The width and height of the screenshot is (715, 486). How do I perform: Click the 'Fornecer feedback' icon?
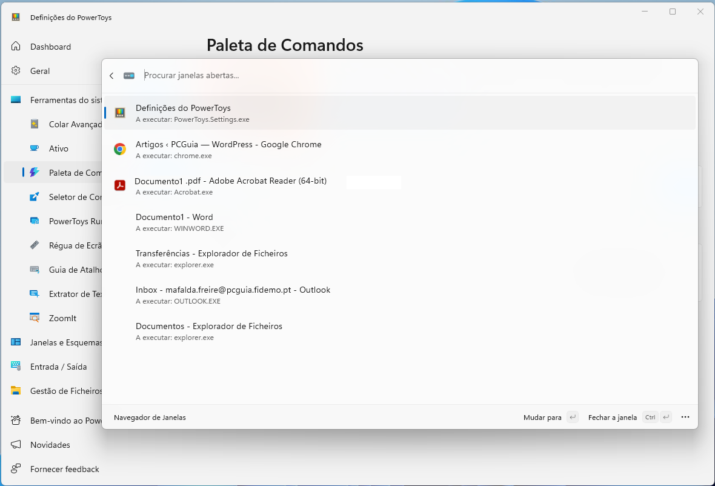[16, 468]
